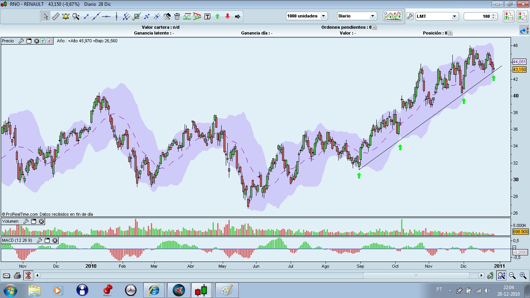Click the chart-end icon beside scrollbar
This screenshot has width=530, height=298.
click(491, 275)
